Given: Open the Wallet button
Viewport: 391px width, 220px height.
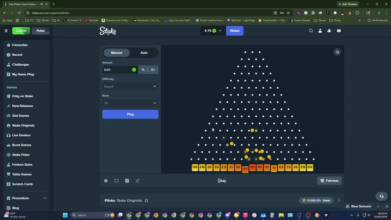Looking at the screenshot, I should (x=235, y=31).
